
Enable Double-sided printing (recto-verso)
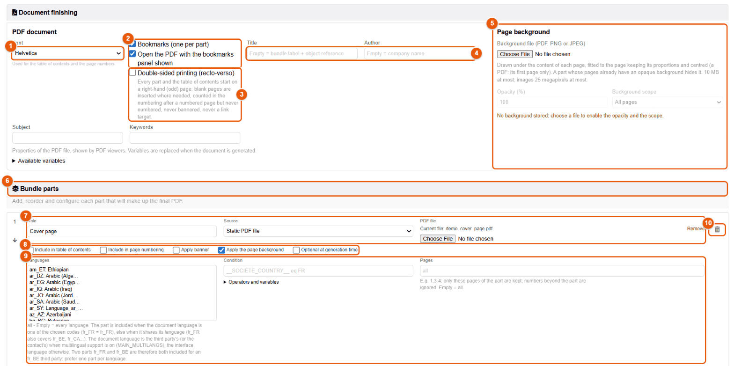click(132, 73)
